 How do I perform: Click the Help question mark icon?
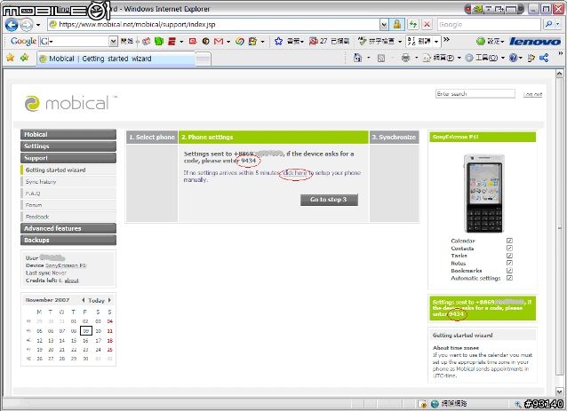[513, 58]
